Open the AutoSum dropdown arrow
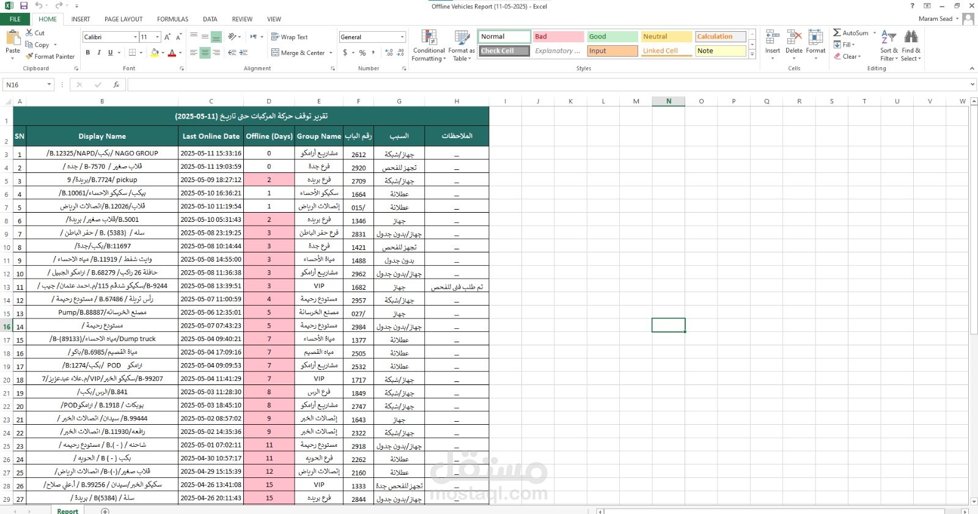The image size is (978, 514). [874, 33]
